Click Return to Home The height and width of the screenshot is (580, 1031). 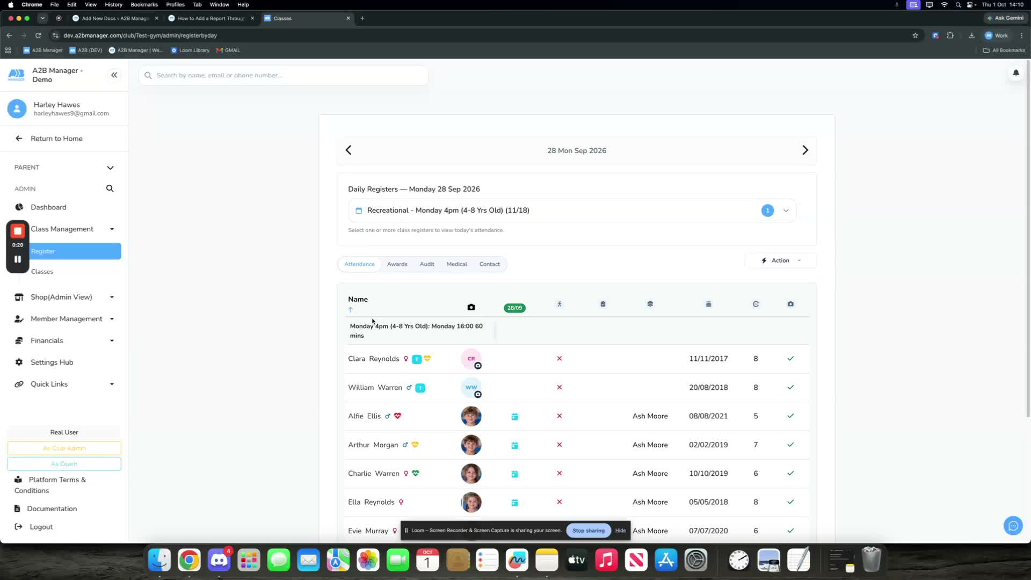(x=56, y=139)
